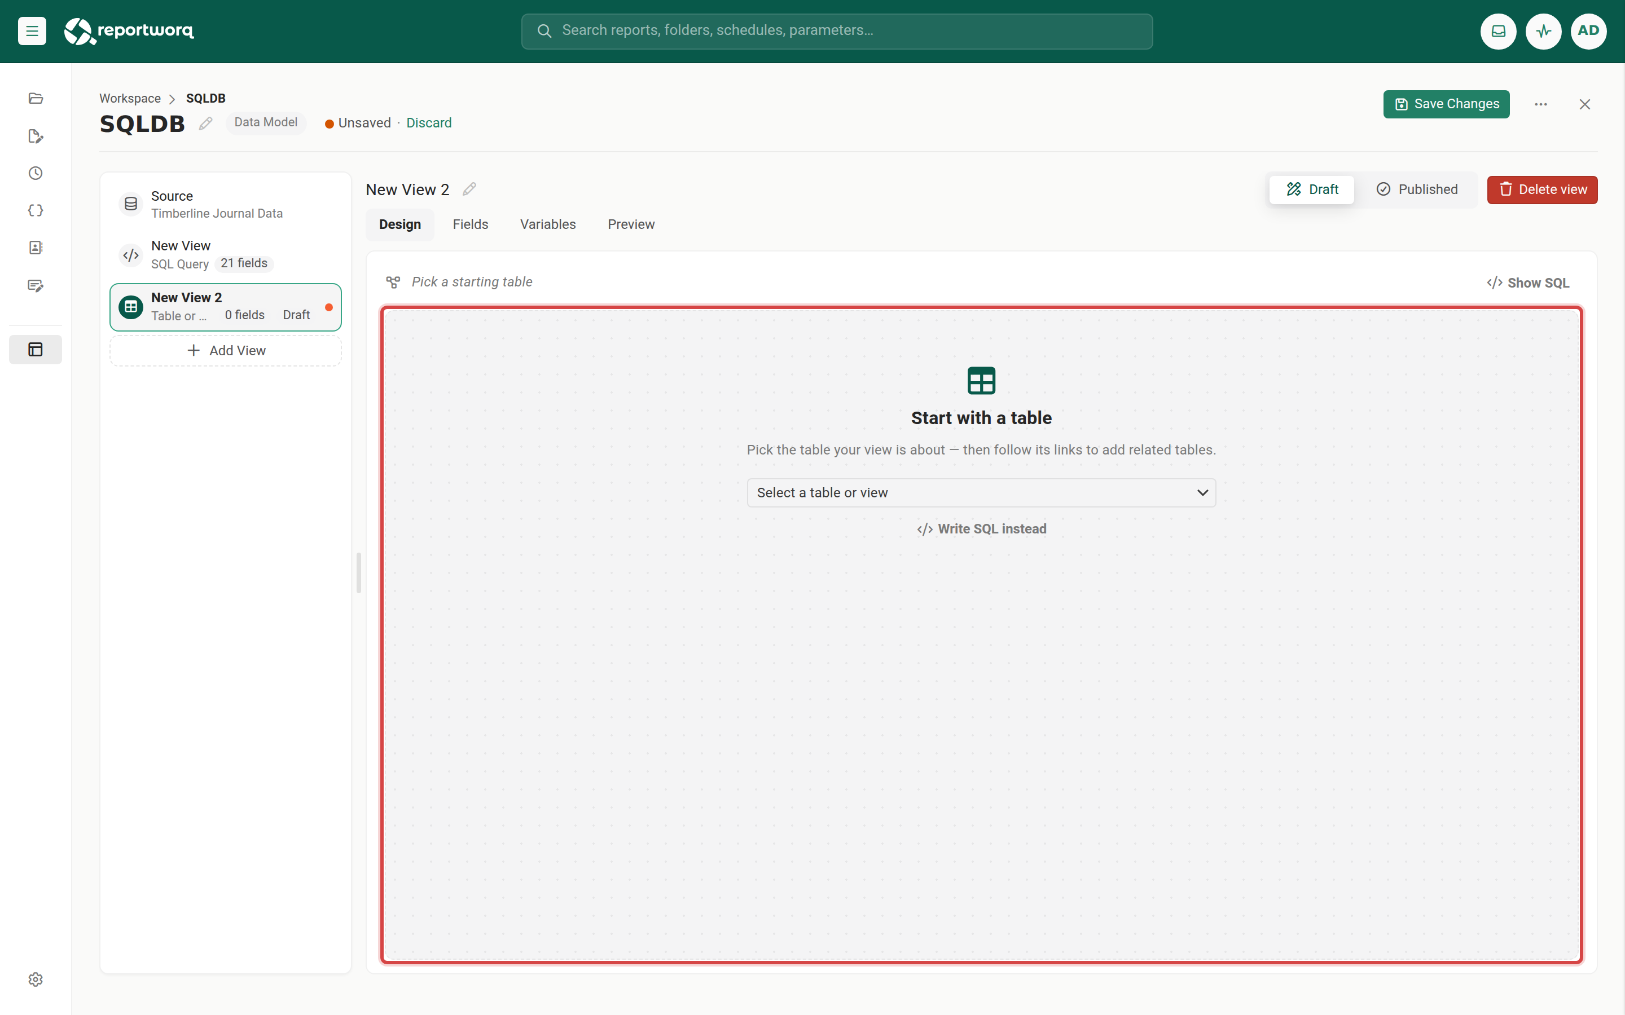Click the Show SQL button

pos(1527,283)
